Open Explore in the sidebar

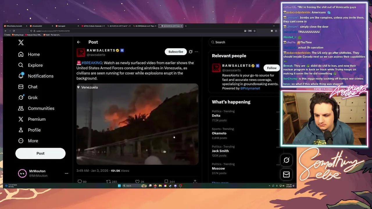(30, 65)
